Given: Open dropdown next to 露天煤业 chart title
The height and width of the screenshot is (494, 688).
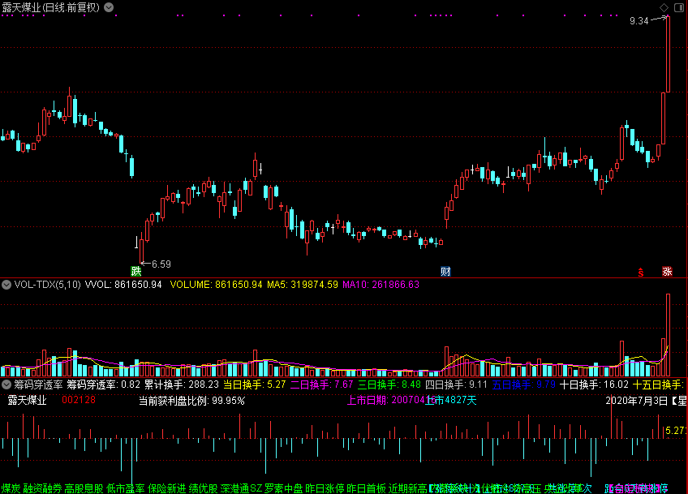Looking at the screenshot, I should 109,7.
